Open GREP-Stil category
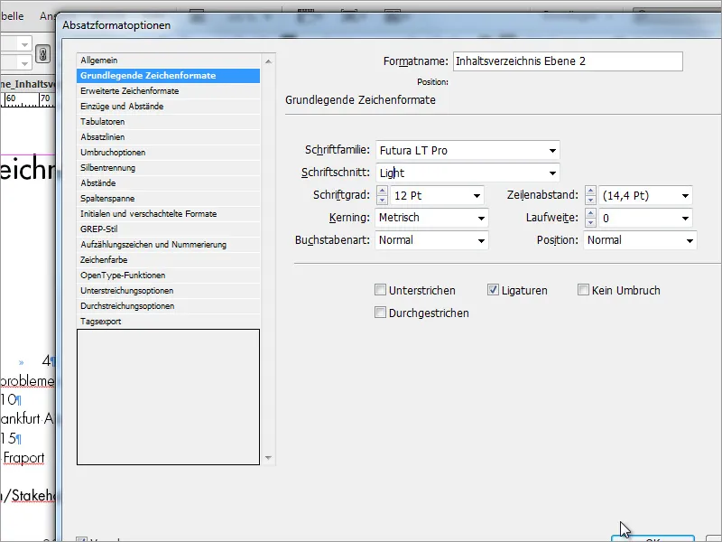This screenshot has width=722, height=542. 168,229
